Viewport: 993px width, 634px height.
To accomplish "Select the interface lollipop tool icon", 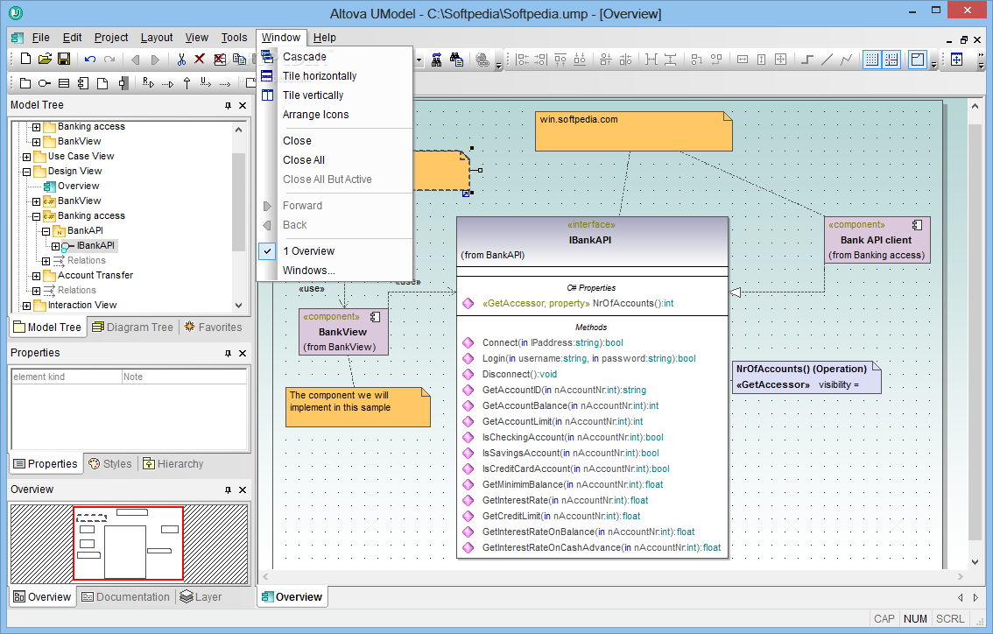I will 45,83.
